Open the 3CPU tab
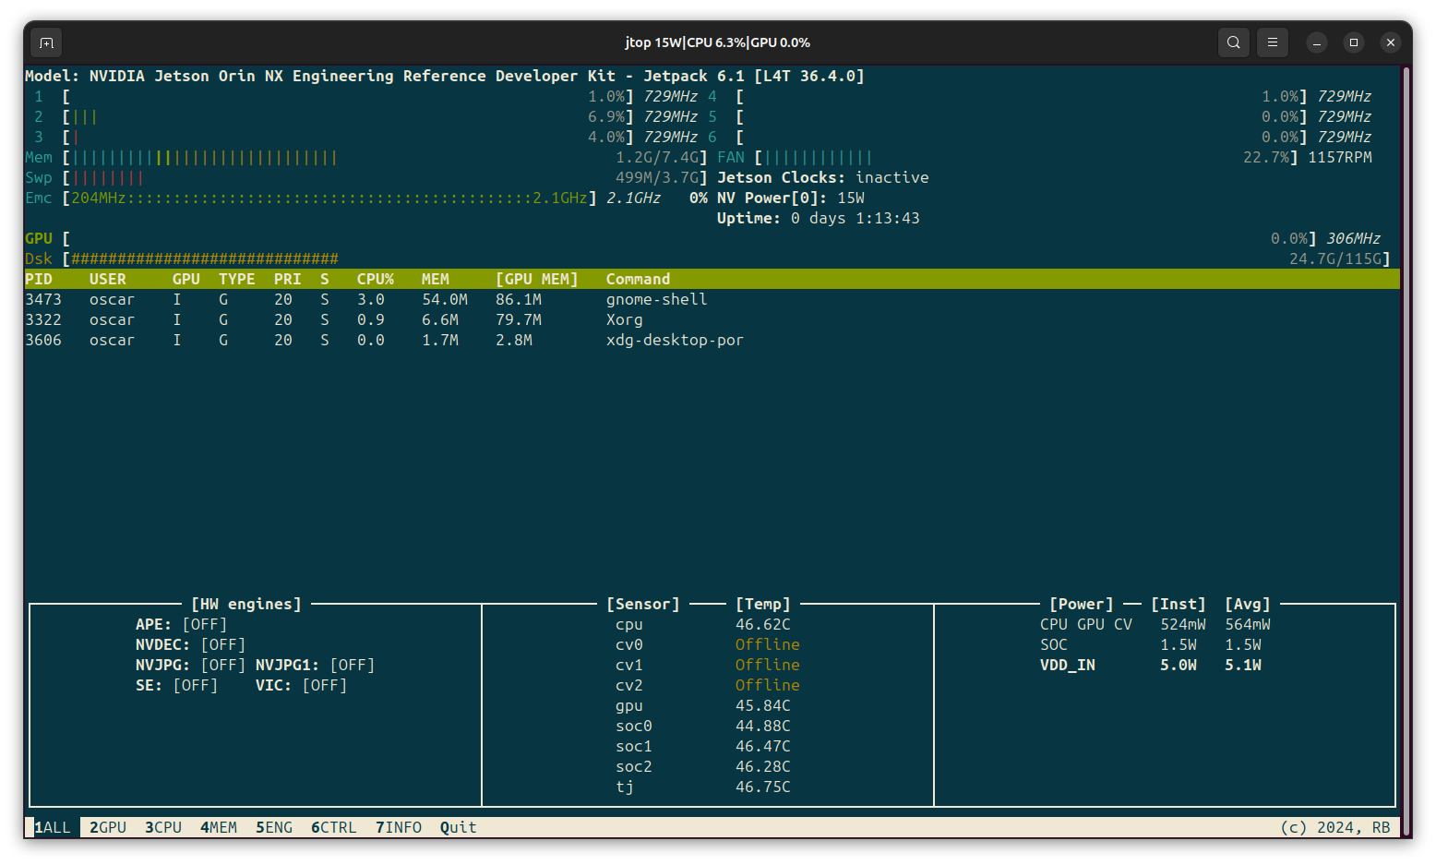This screenshot has height=865, width=1436. (163, 827)
